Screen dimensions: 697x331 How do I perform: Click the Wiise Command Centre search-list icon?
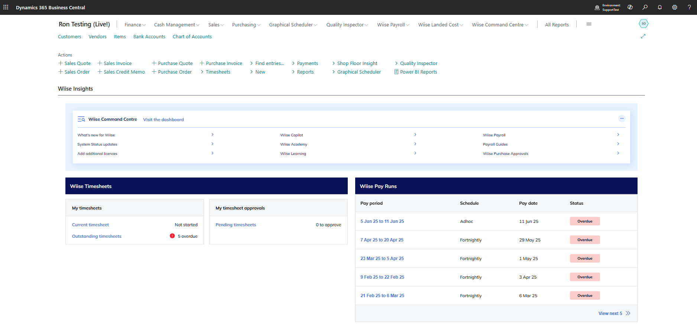point(81,119)
